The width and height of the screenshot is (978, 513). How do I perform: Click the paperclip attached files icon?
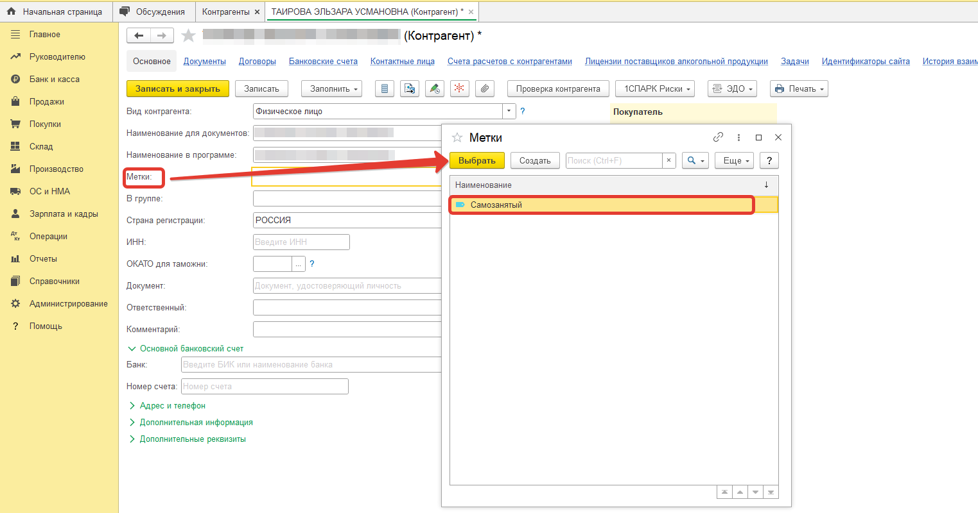pyautogui.click(x=485, y=88)
